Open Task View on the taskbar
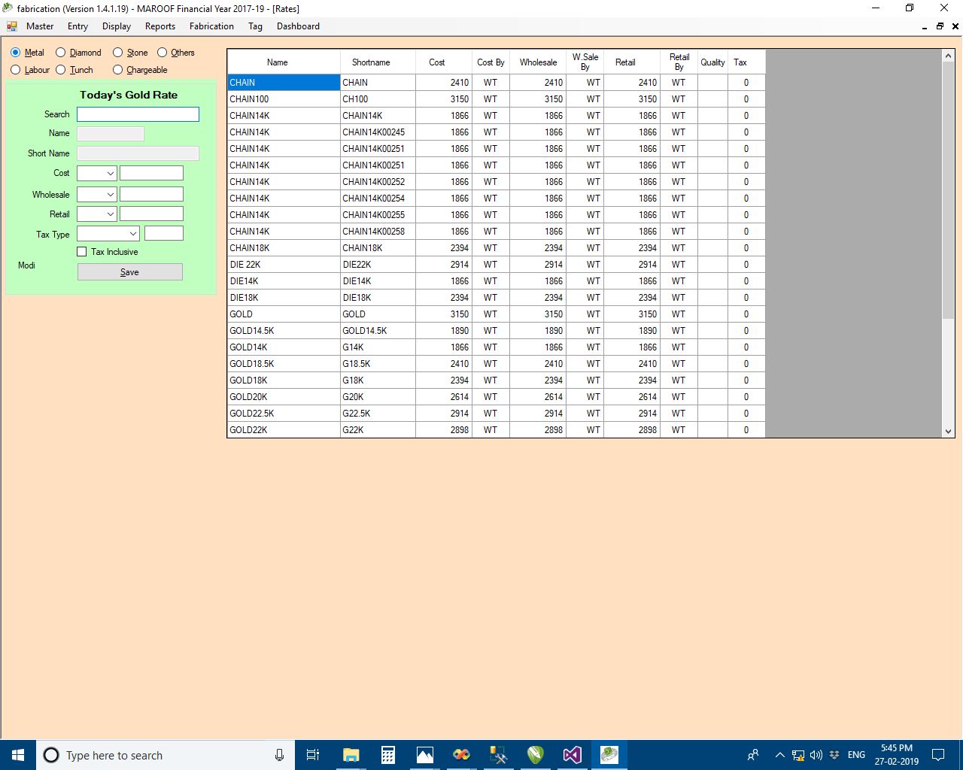963x770 pixels. point(313,755)
